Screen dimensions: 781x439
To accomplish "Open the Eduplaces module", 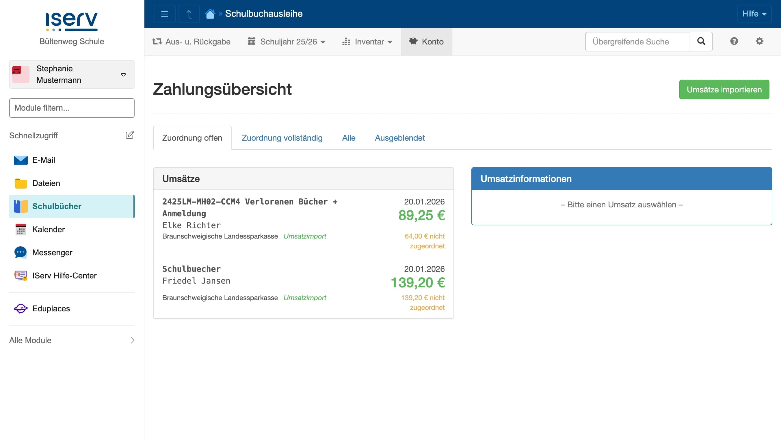I will 51,308.
